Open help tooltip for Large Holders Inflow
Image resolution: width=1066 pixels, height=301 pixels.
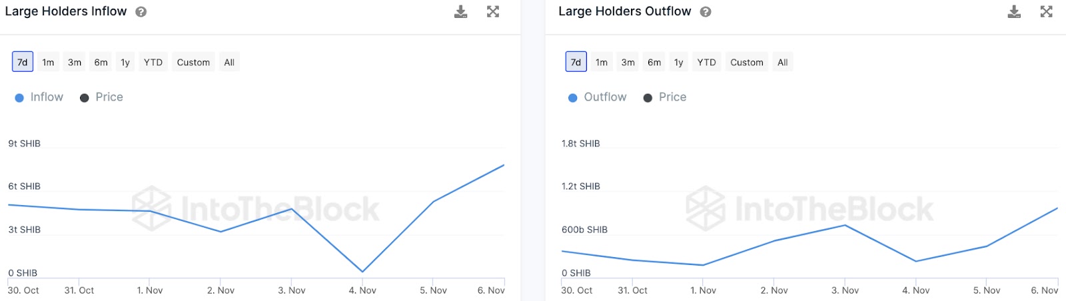click(x=141, y=12)
